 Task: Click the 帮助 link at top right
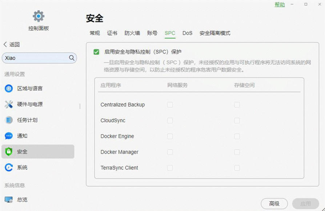tap(279, 5)
